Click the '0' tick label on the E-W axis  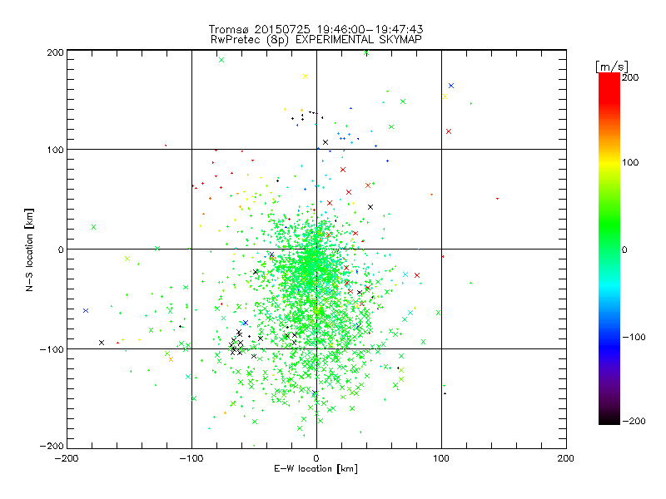pyautogui.click(x=316, y=458)
